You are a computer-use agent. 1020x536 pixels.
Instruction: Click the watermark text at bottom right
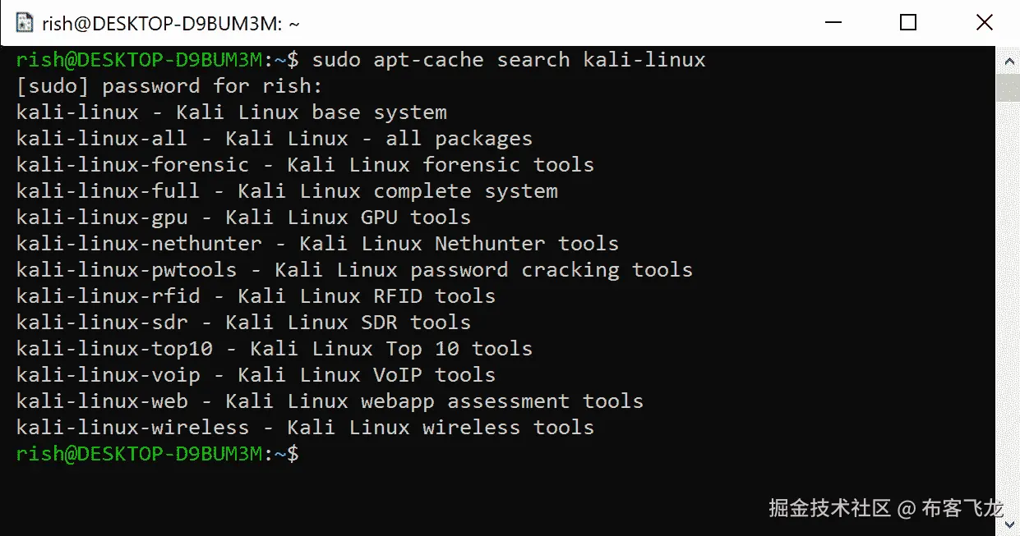(x=885, y=509)
